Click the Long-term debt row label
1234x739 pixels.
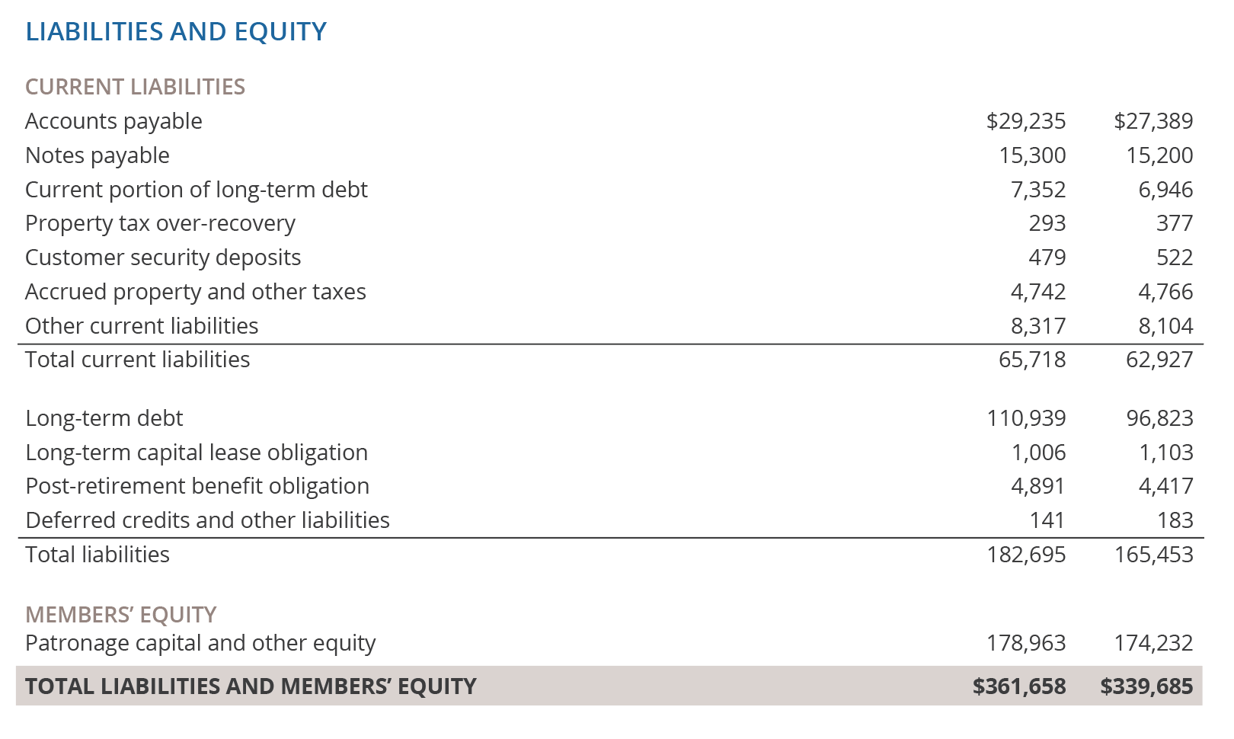coord(104,418)
